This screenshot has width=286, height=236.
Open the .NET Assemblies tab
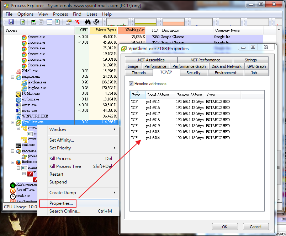tap(151, 60)
